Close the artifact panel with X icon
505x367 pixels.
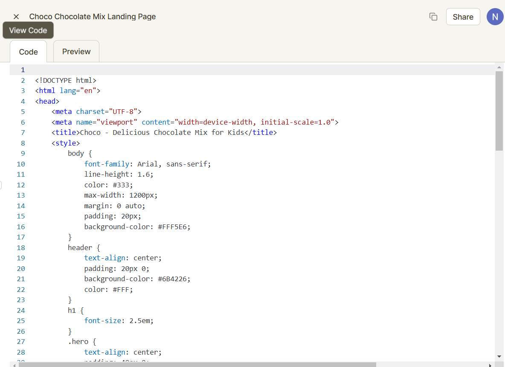[x=16, y=17]
